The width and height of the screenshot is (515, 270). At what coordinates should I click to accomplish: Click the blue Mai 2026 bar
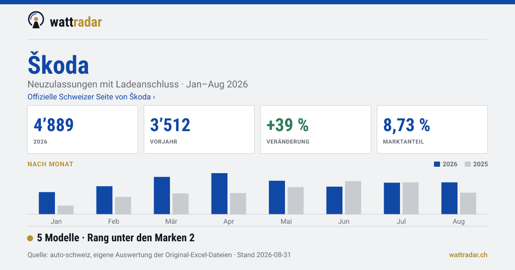(x=277, y=198)
